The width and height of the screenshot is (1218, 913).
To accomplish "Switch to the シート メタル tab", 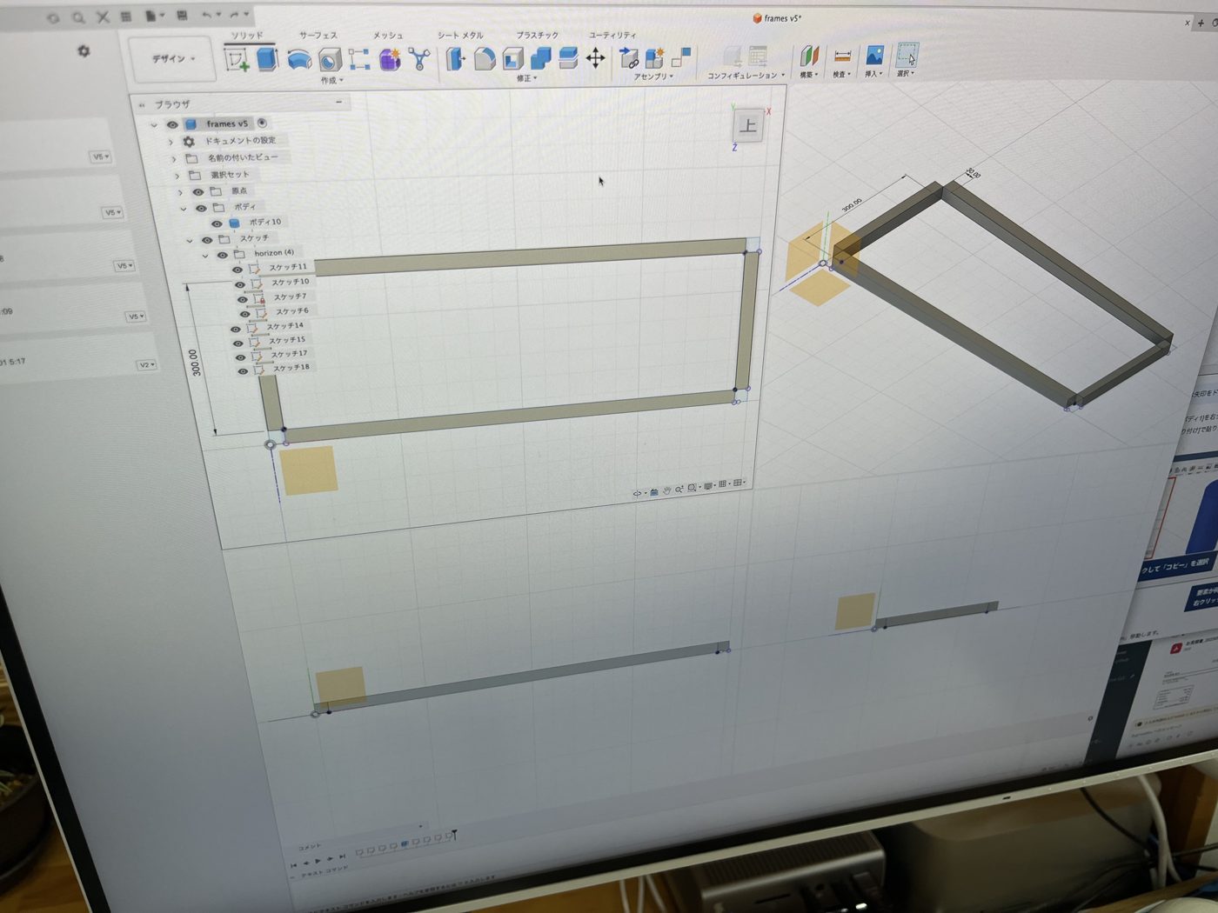I will click(460, 36).
